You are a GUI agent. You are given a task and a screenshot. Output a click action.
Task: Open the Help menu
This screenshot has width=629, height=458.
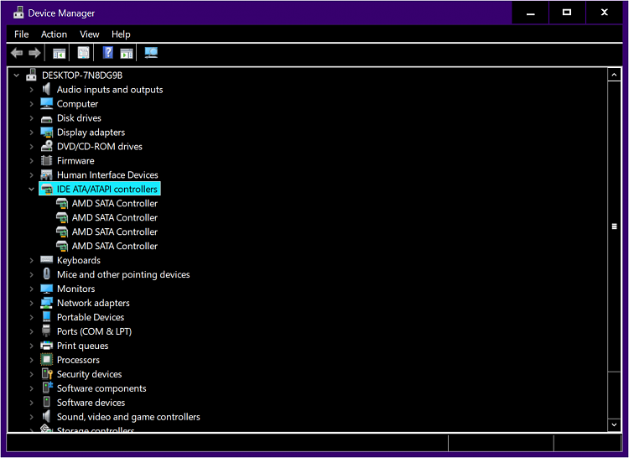point(121,34)
